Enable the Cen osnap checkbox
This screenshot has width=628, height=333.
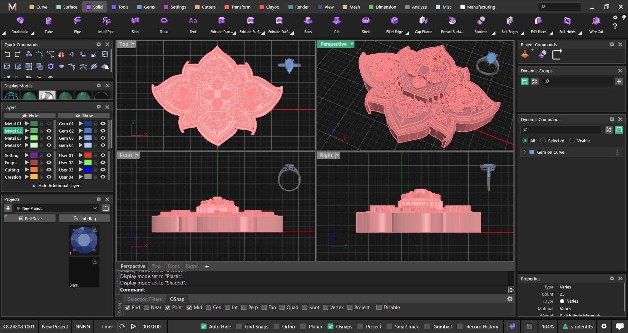pos(208,307)
